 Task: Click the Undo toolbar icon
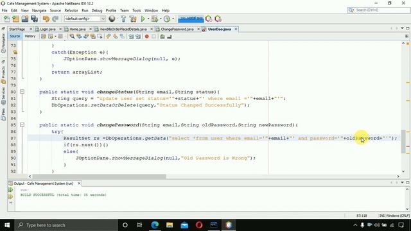[46, 19]
